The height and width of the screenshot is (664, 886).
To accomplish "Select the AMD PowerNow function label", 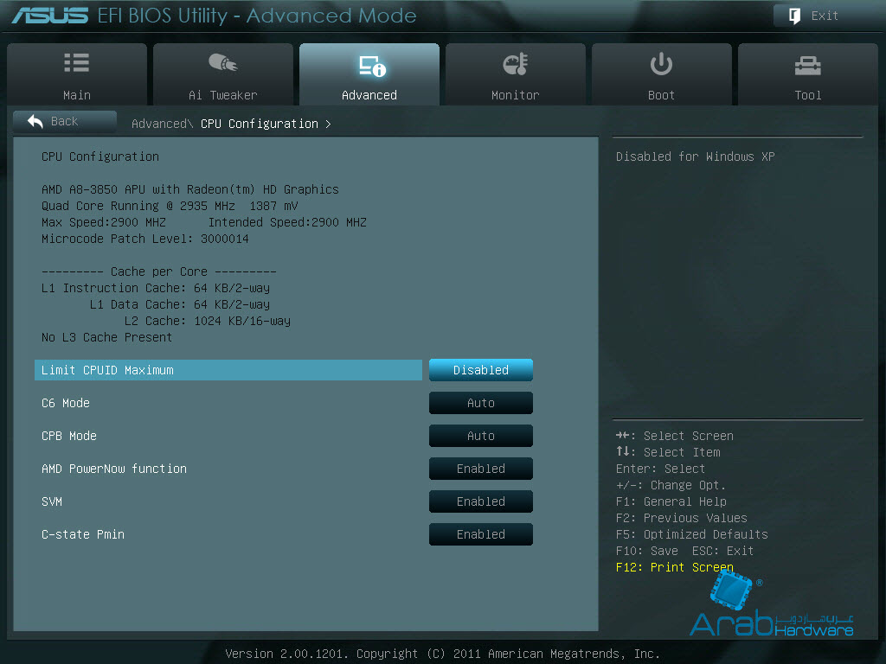I will (x=114, y=469).
